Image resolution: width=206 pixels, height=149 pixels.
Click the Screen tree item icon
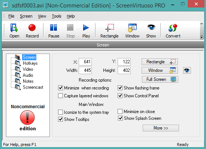click(x=18, y=57)
